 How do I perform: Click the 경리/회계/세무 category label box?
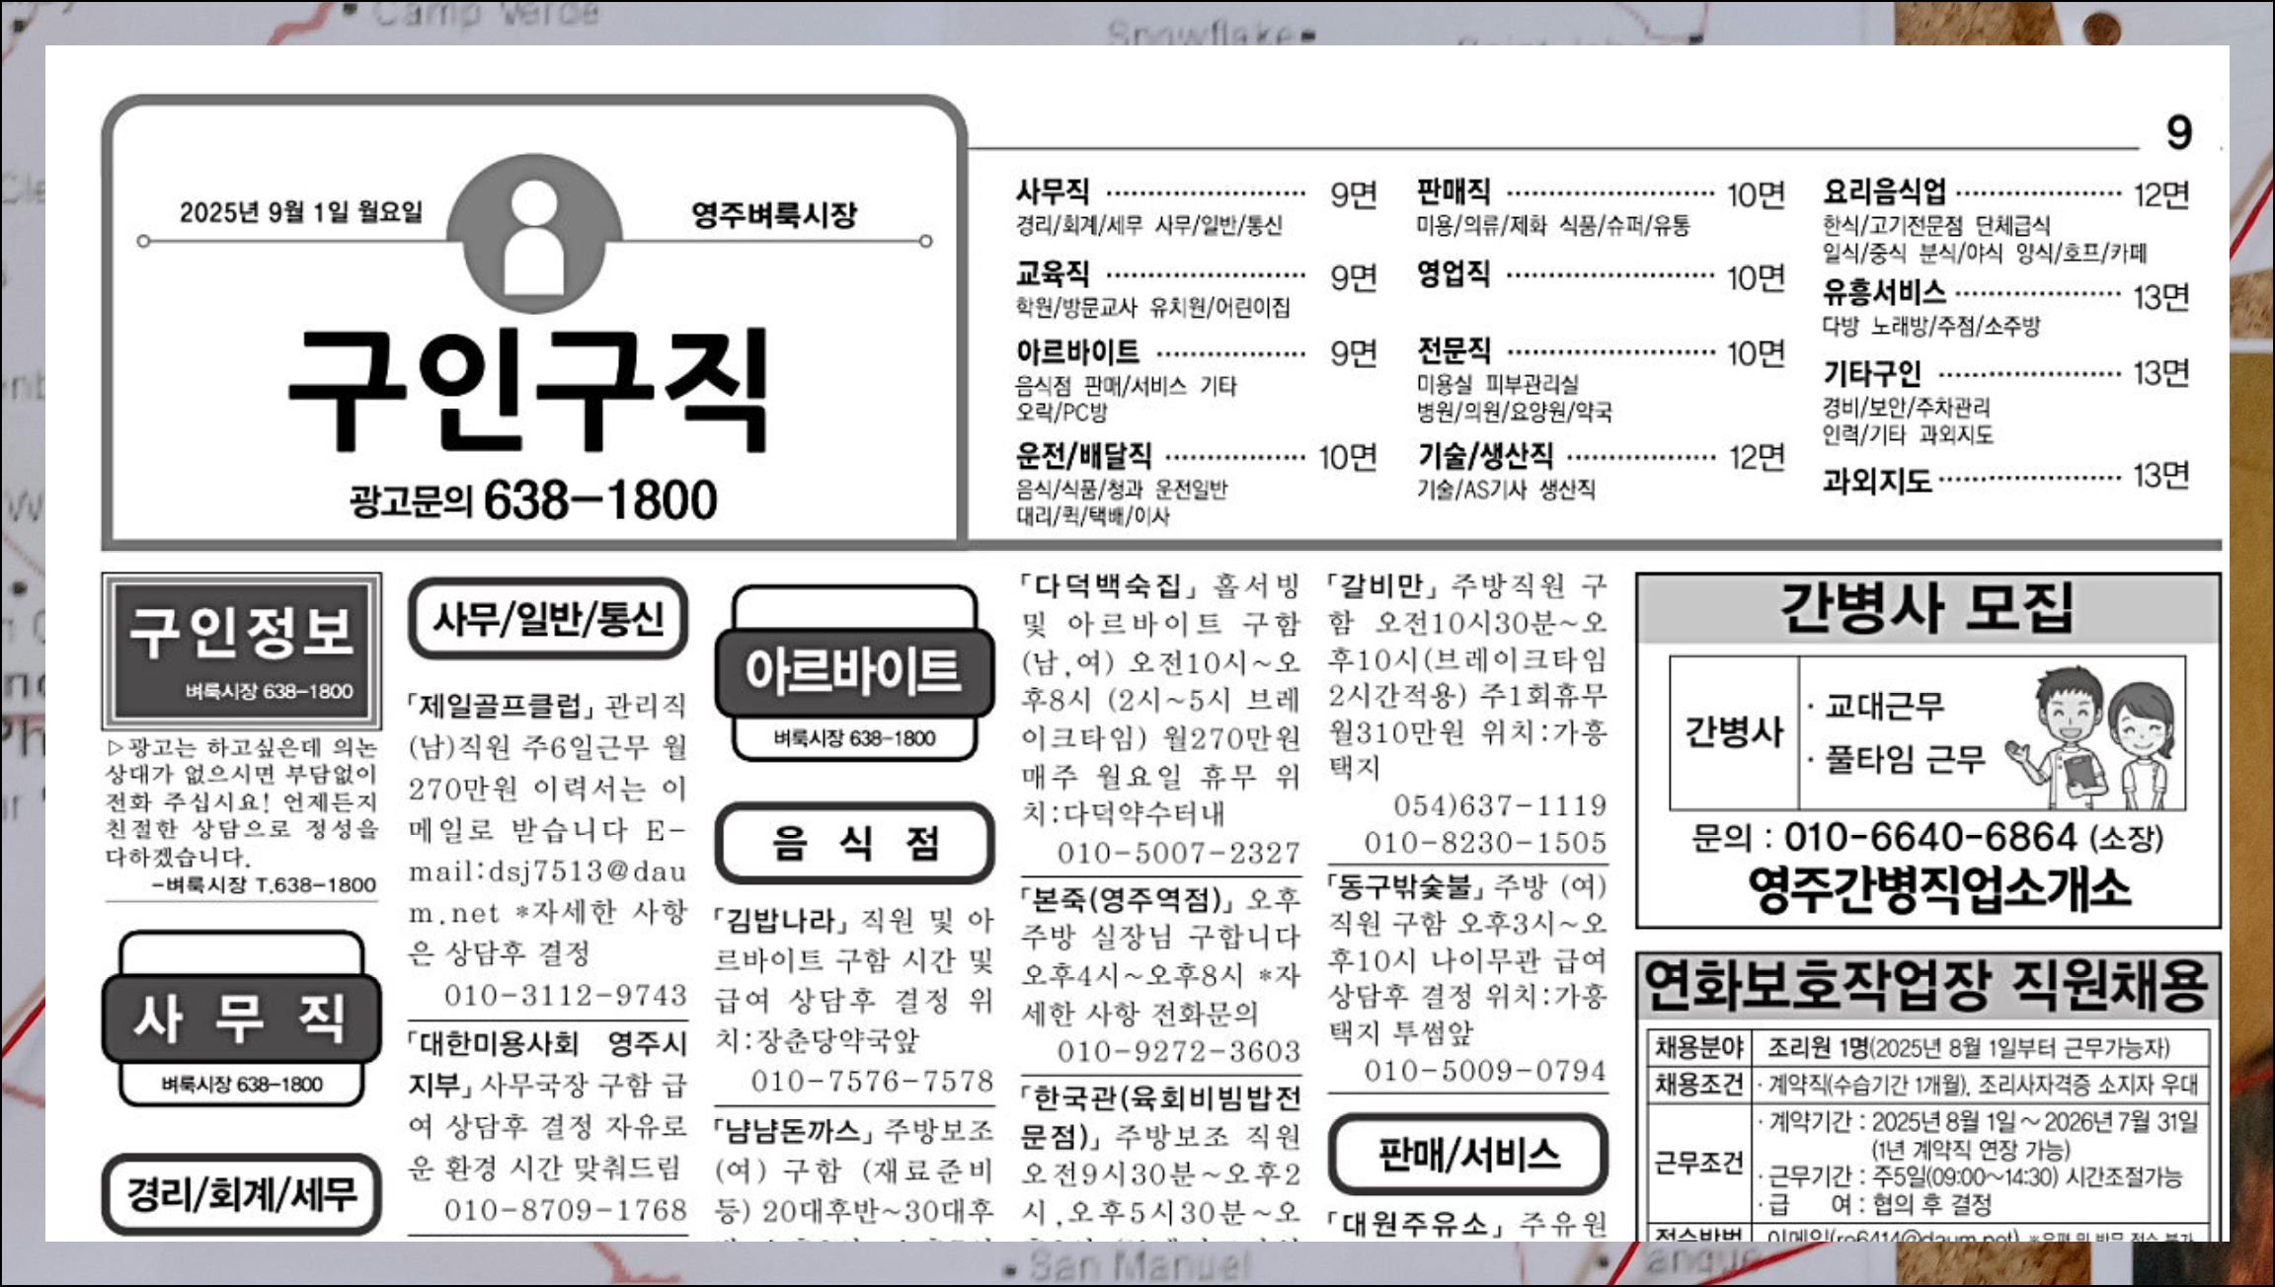point(242,1194)
